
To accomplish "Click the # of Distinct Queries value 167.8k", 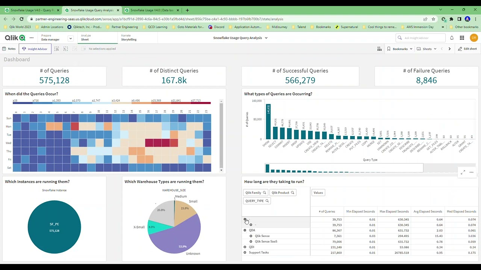I will 174,80.
